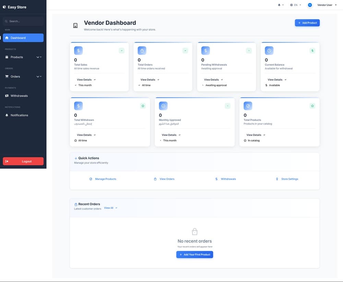Click the Total Sales dollar icon
The image size is (343, 282).
78,51
